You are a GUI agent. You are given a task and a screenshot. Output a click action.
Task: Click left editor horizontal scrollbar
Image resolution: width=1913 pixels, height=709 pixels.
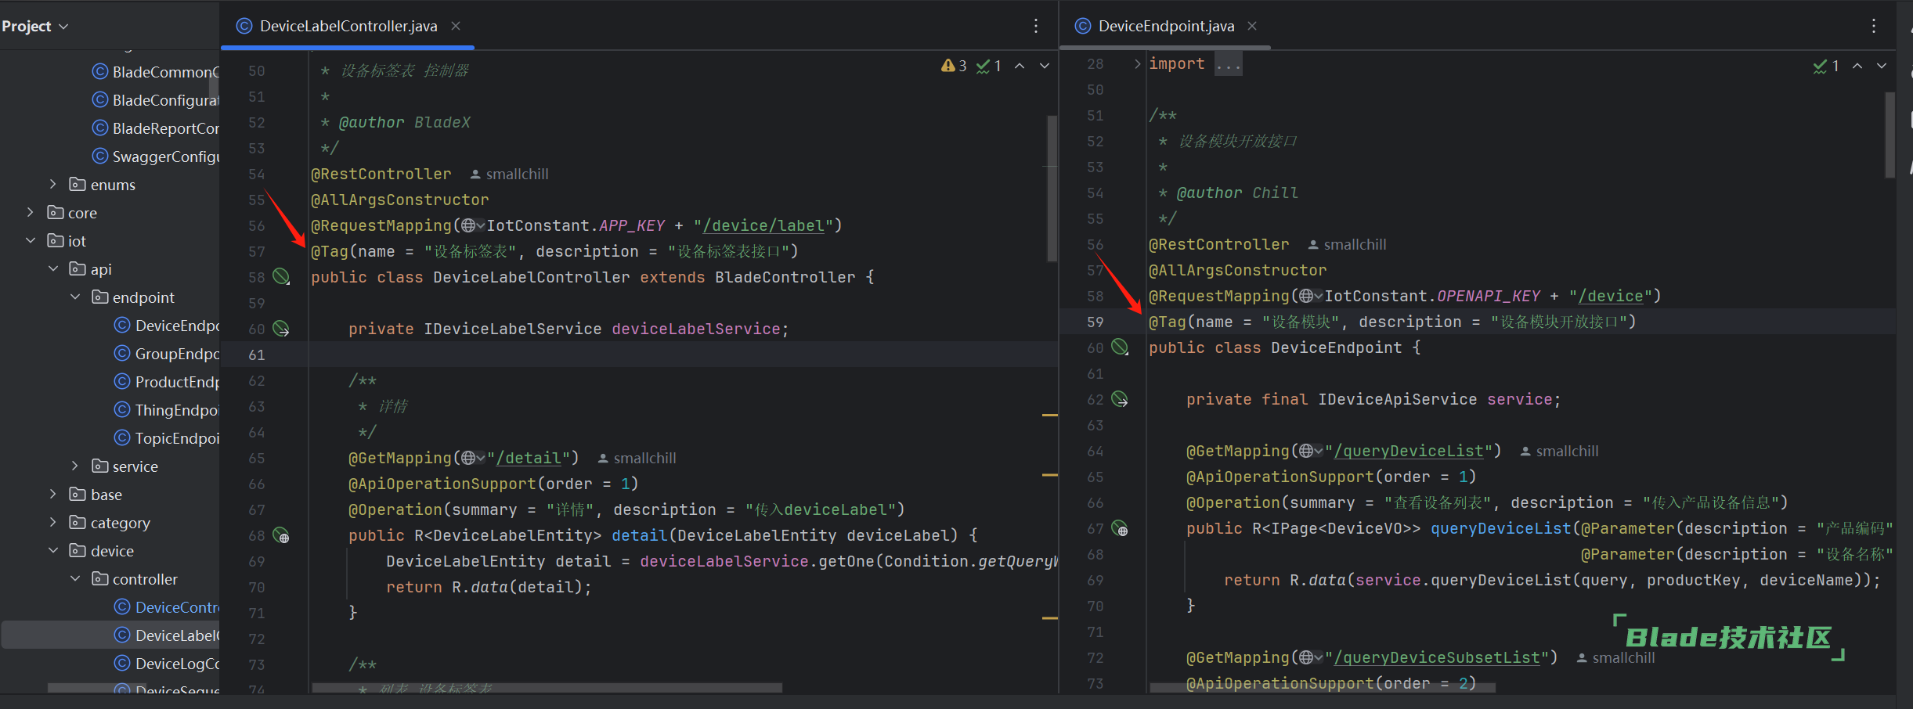[547, 688]
